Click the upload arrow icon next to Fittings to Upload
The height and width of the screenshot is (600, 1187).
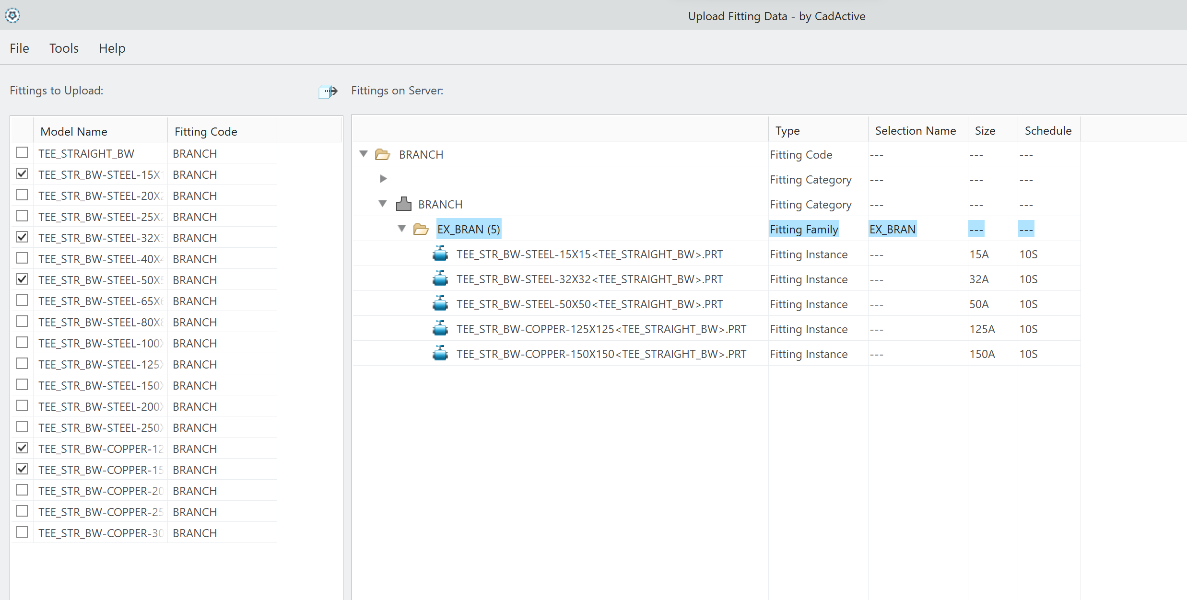coord(328,91)
